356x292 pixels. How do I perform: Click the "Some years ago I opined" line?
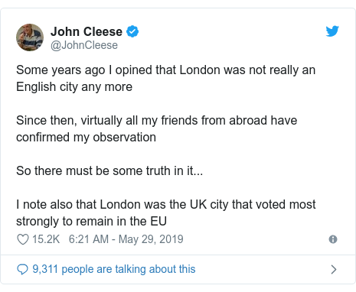click(166, 70)
